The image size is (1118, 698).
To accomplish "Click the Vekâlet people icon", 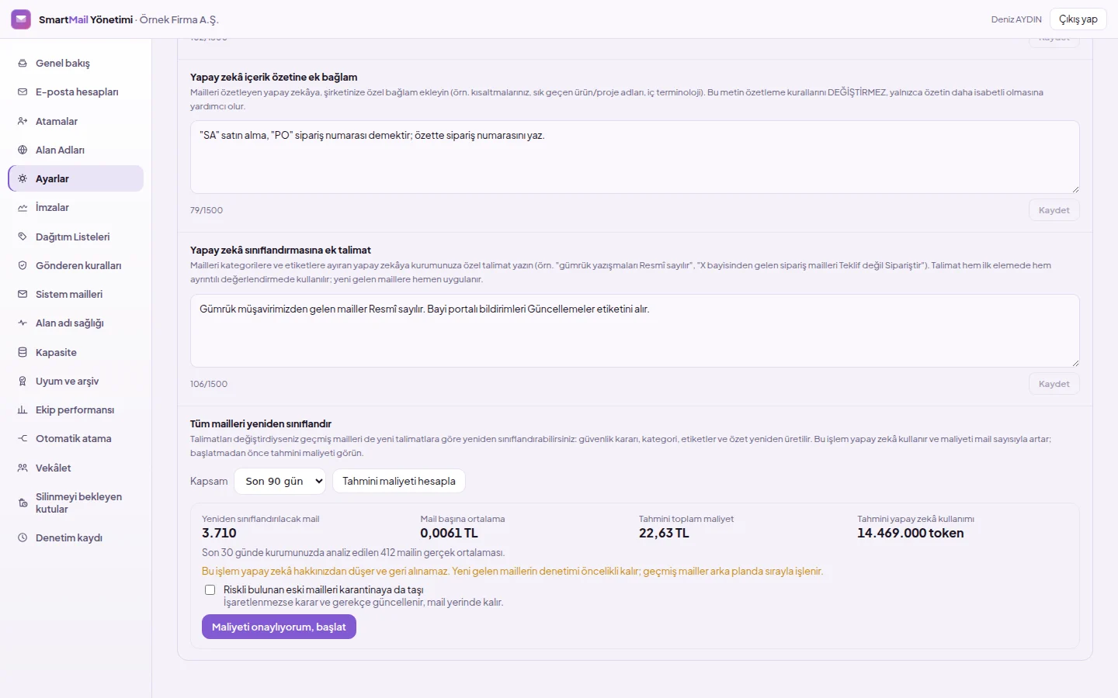I will [x=23, y=468].
